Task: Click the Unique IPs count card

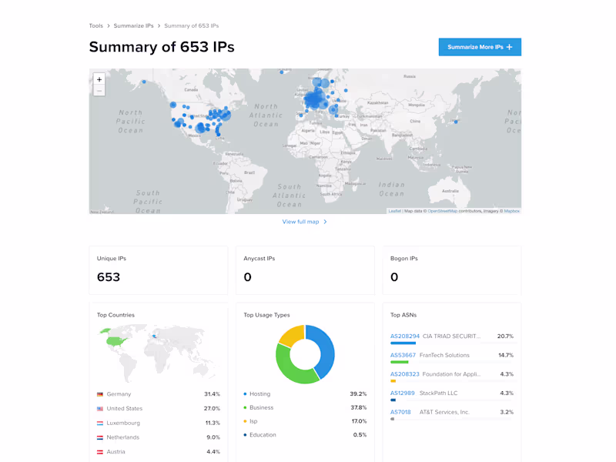Action: (x=158, y=269)
